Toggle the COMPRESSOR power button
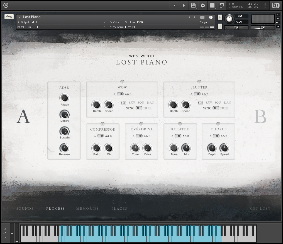This screenshot has width=283, height=244. pos(102,124)
